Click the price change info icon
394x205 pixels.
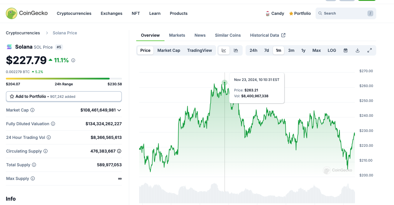[x=73, y=60]
